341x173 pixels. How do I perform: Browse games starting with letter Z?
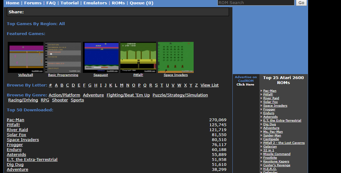pyautogui.click(x=196, y=85)
